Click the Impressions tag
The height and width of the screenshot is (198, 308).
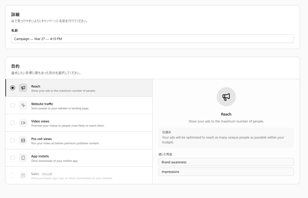226,172
